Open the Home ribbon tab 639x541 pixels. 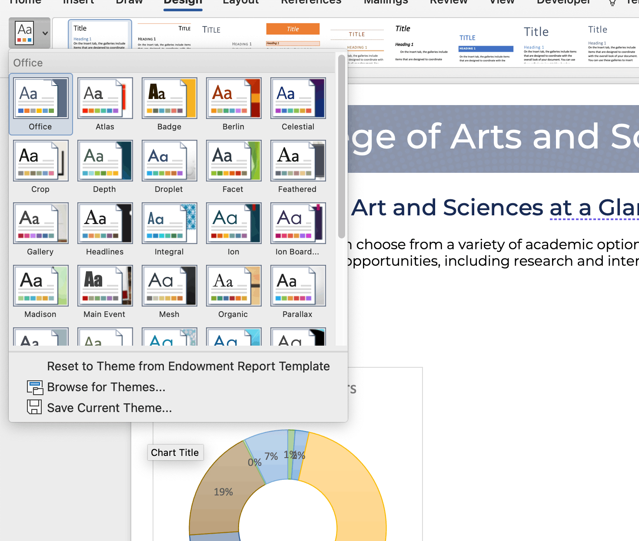click(x=25, y=2)
